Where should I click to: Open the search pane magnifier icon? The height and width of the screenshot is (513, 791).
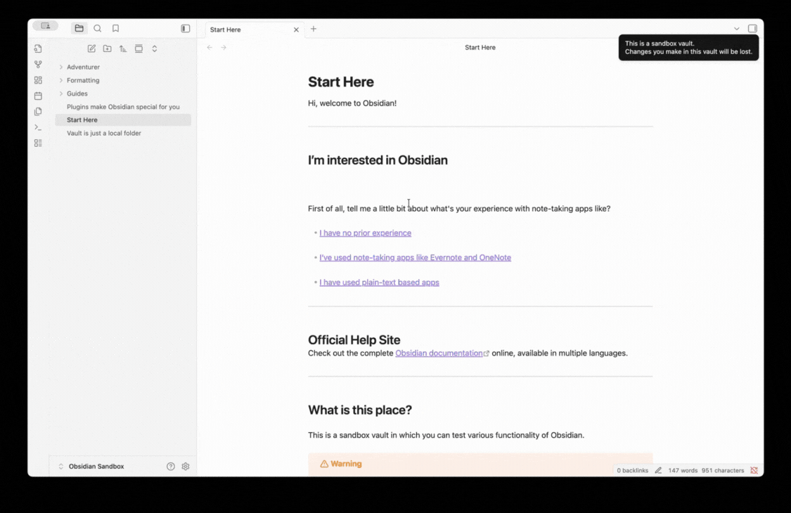click(x=97, y=29)
